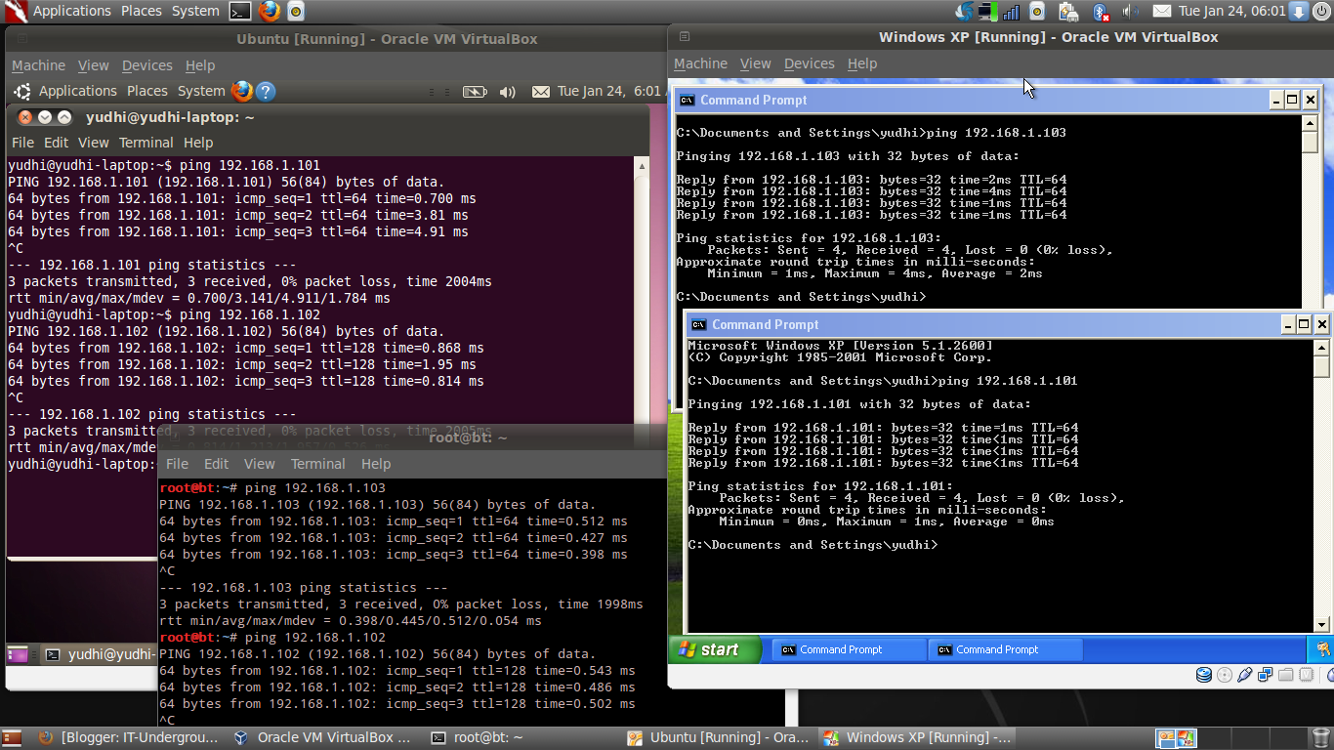The image size is (1334, 750).
Task: Open the File menu in the root@bt terminal
Action: 177,464
